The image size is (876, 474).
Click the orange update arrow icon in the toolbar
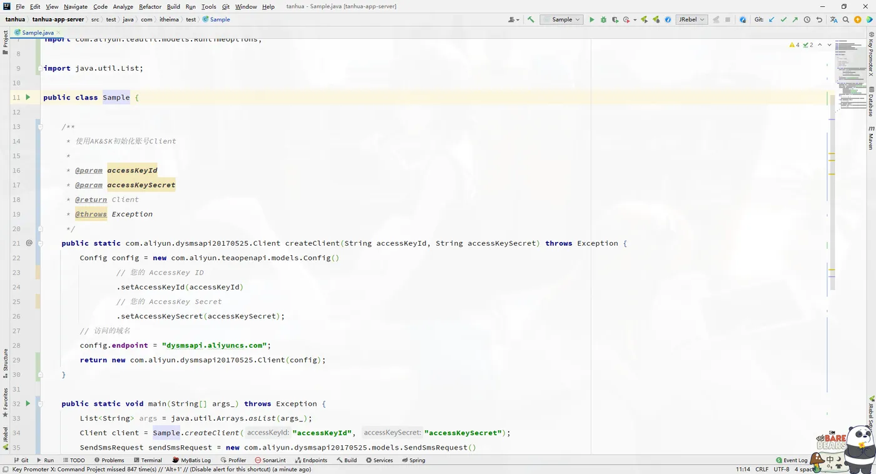tap(857, 19)
